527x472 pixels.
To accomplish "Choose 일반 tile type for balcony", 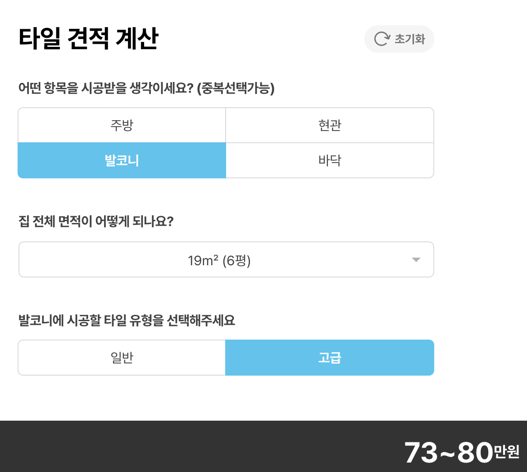I will tap(122, 357).
